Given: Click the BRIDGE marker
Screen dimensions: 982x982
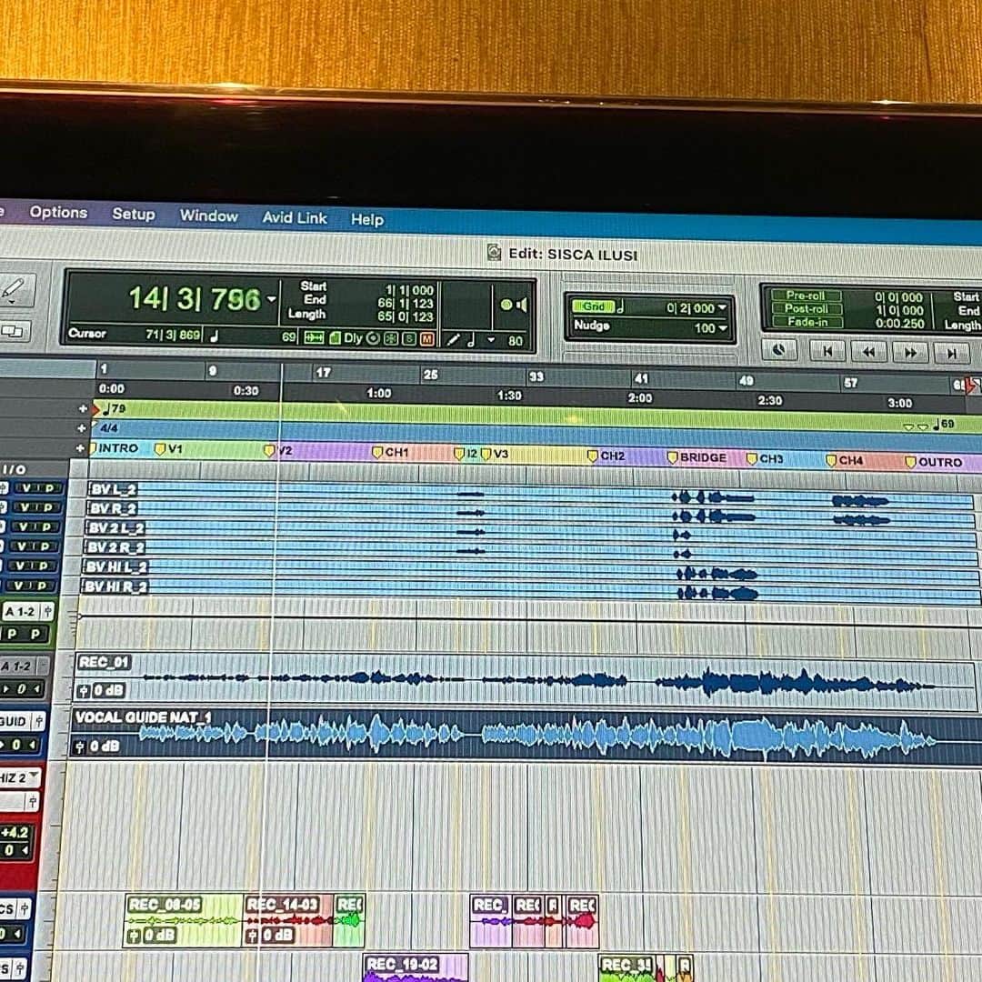Looking at the screenshot, I should (x=697, y=457).
